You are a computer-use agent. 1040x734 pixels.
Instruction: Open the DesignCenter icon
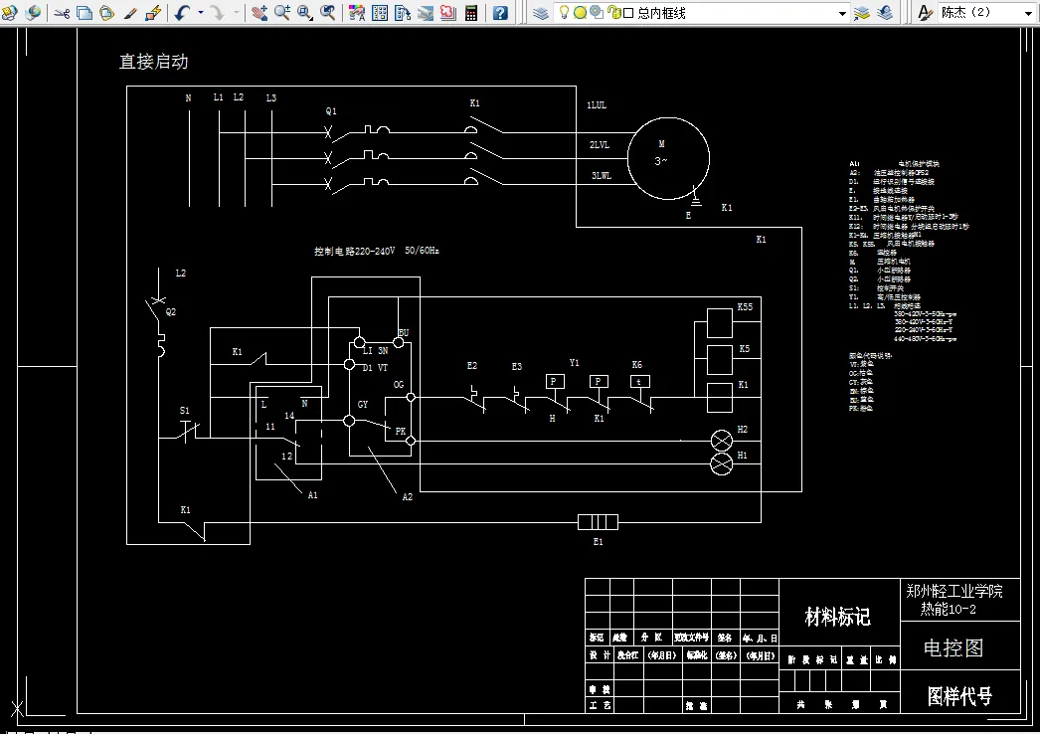(x=380, y=13)
